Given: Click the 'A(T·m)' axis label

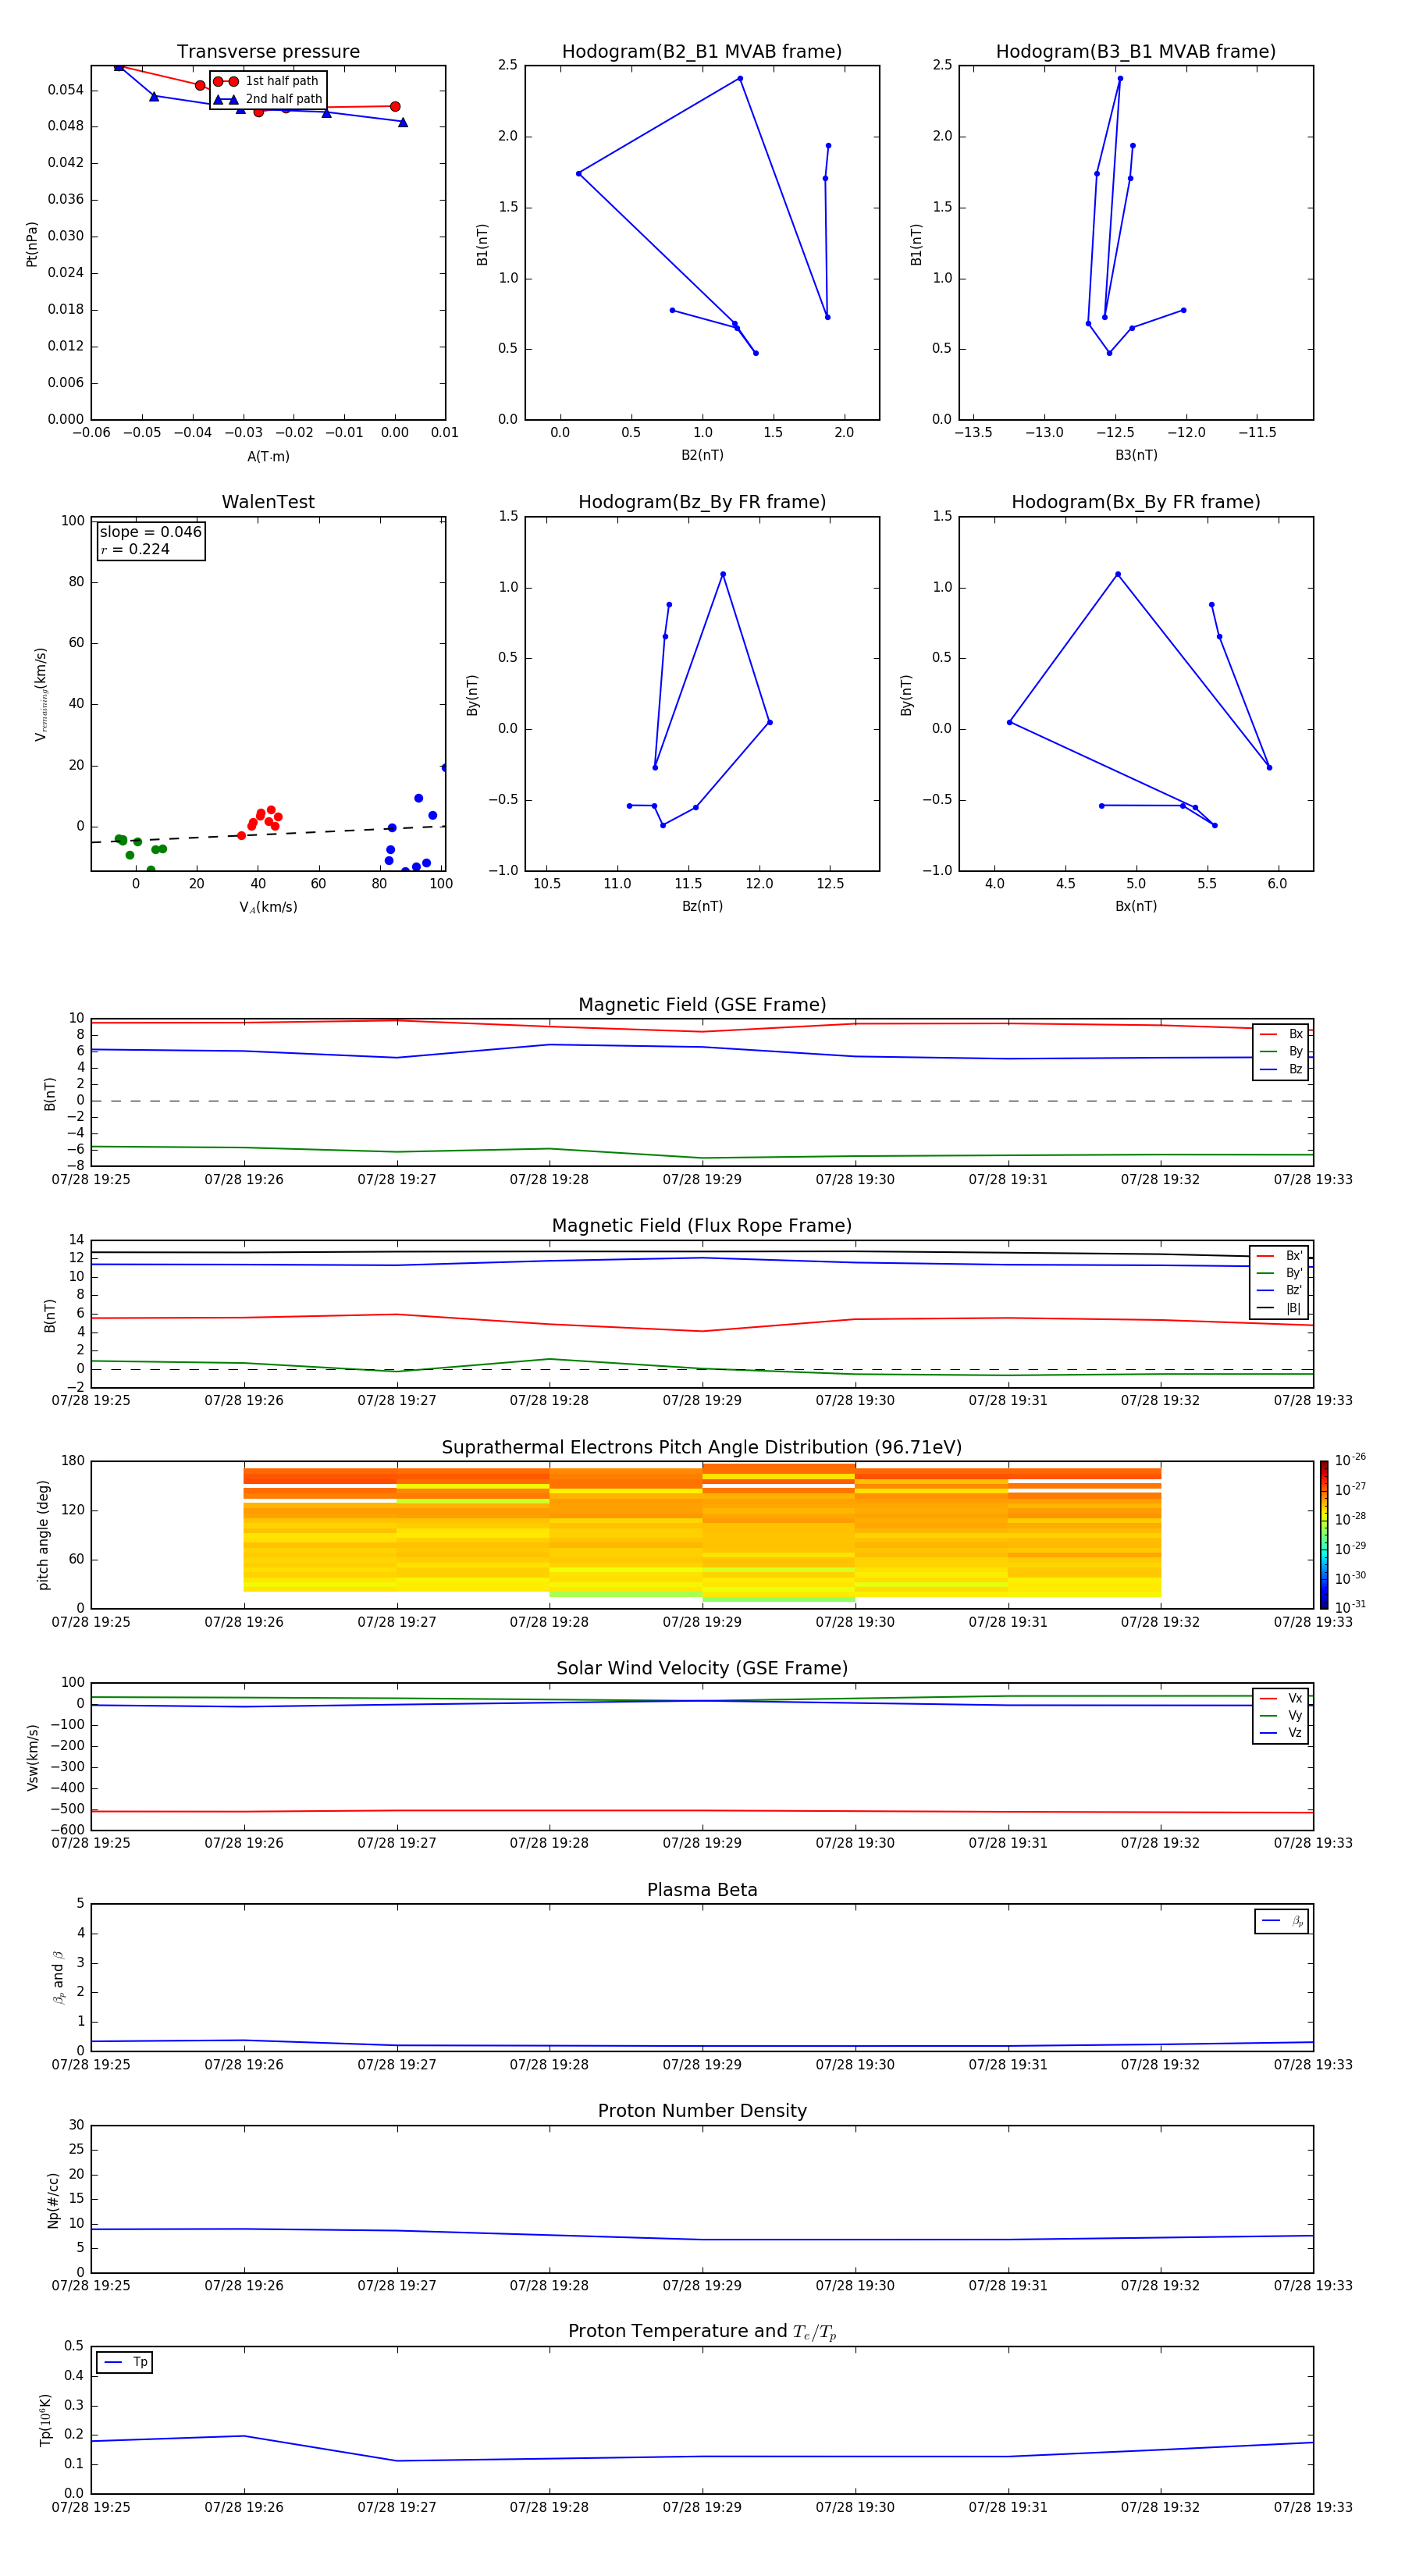Looking at the screenshot, I should [x=268, y=457].
